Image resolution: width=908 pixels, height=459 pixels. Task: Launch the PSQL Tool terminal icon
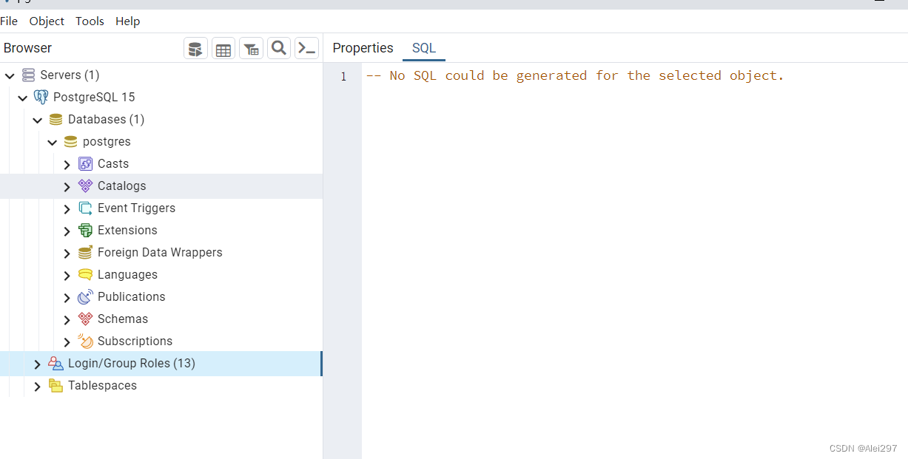[306, 49]
